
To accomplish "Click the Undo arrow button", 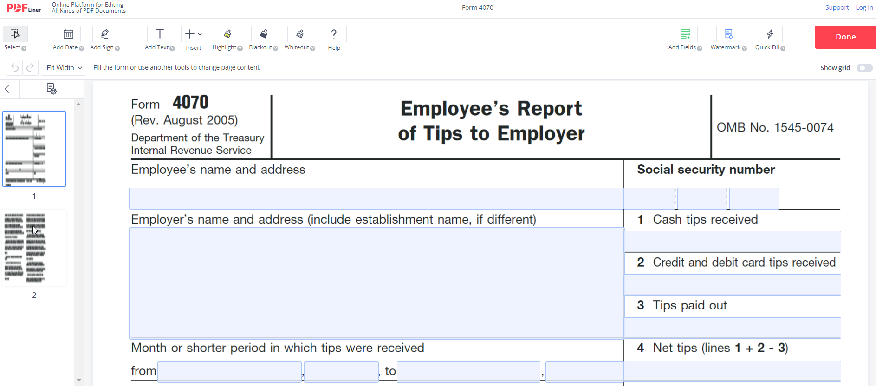I will click(15, 68).
